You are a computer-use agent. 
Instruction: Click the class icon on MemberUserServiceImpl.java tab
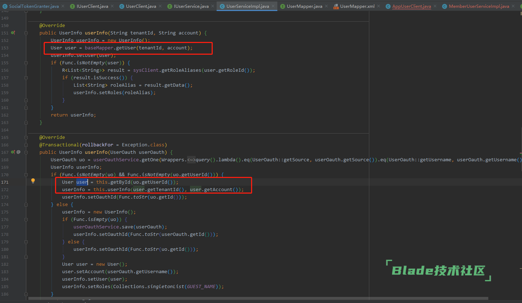[x=445, y=6]
